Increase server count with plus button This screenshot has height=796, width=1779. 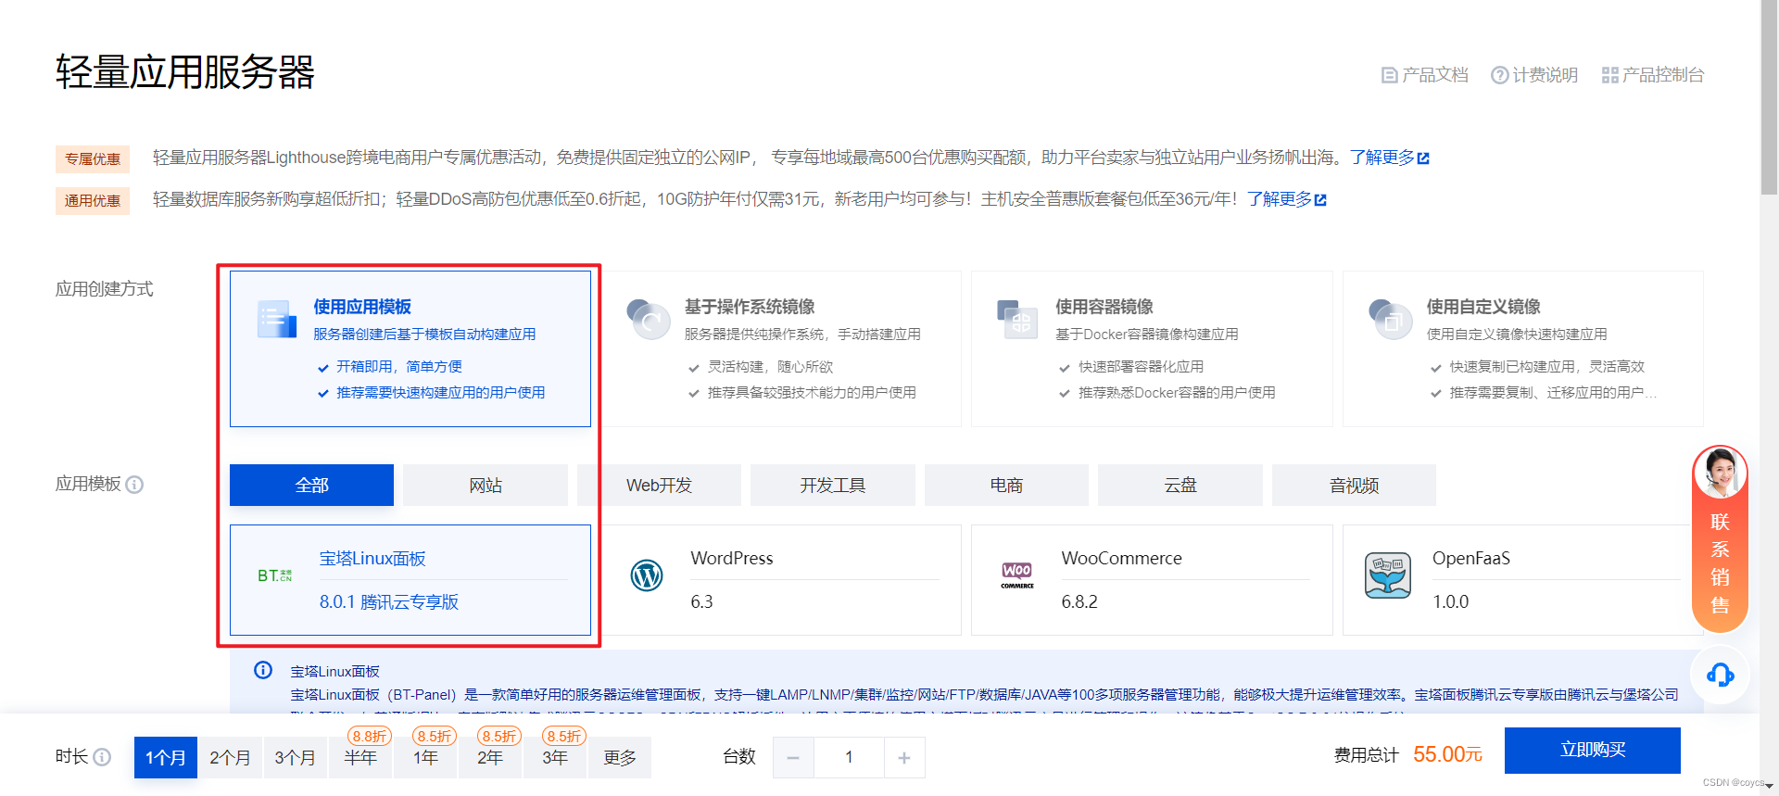904,758
